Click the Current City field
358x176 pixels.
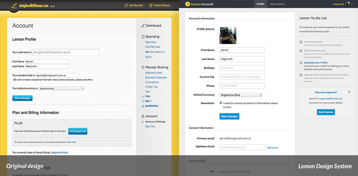pyautogui.click(x=242, y=77)
